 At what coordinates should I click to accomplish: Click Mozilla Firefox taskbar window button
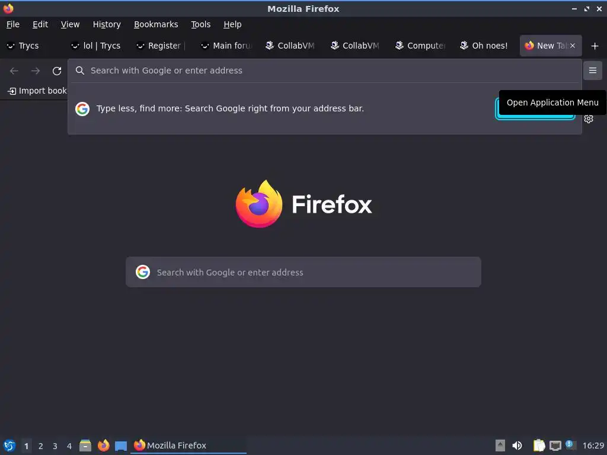tap(189, 446)
